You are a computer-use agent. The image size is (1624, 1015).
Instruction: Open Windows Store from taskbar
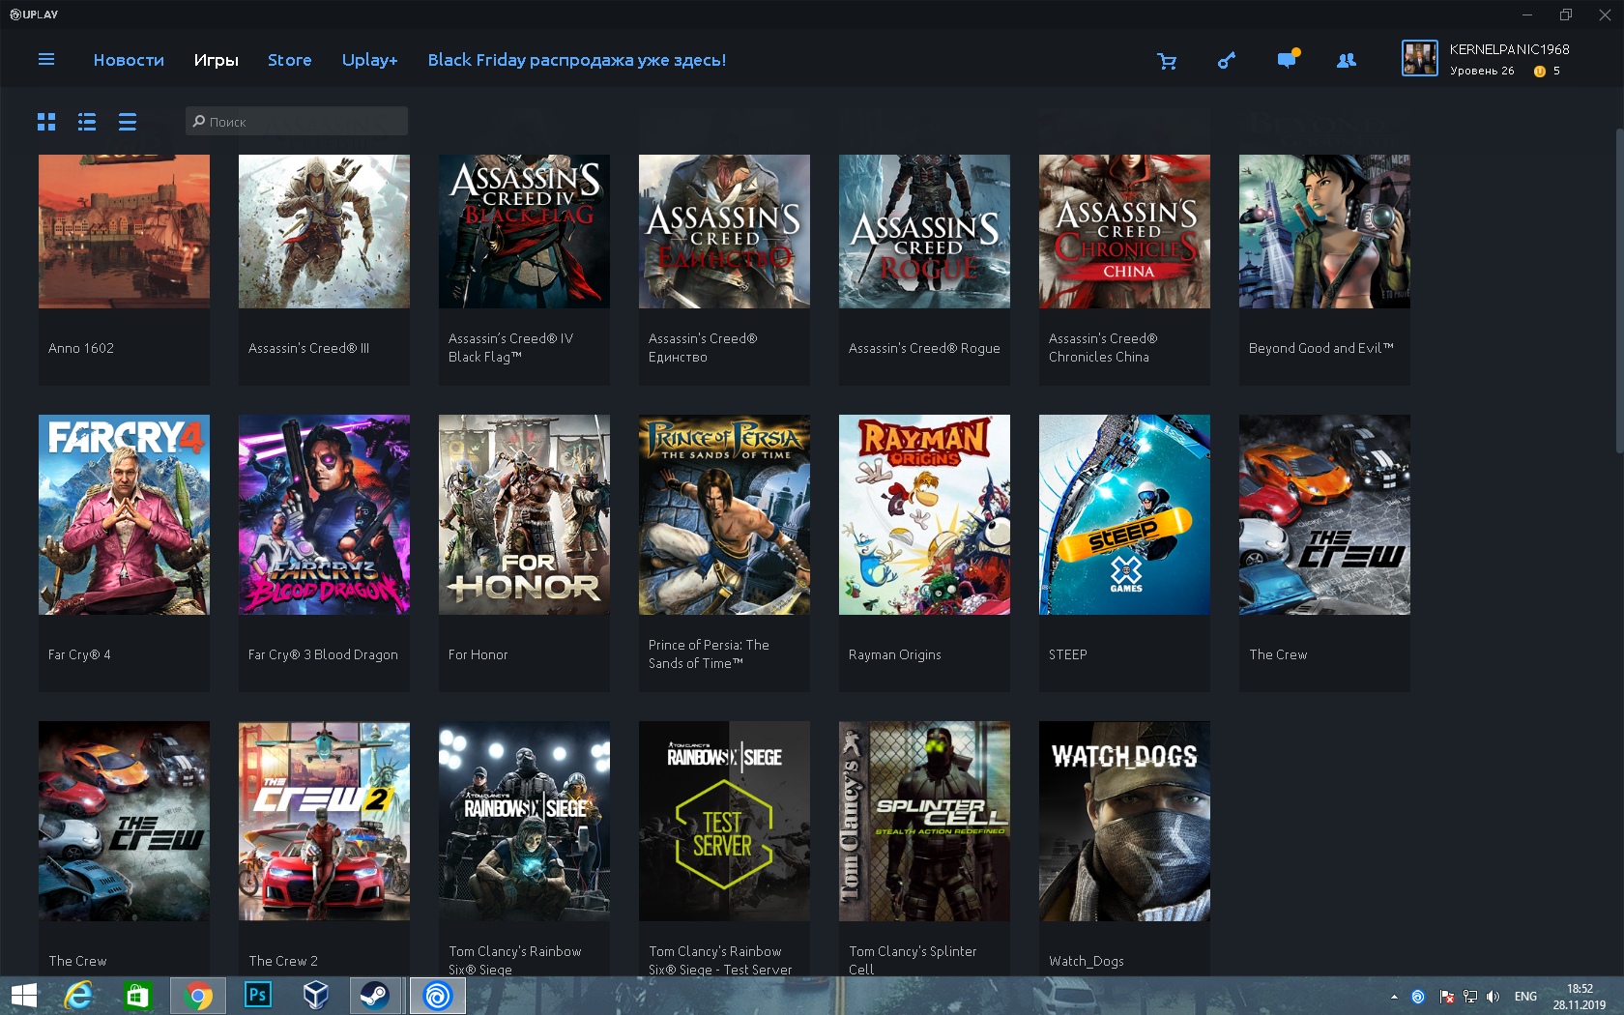[x=138, y=996]
